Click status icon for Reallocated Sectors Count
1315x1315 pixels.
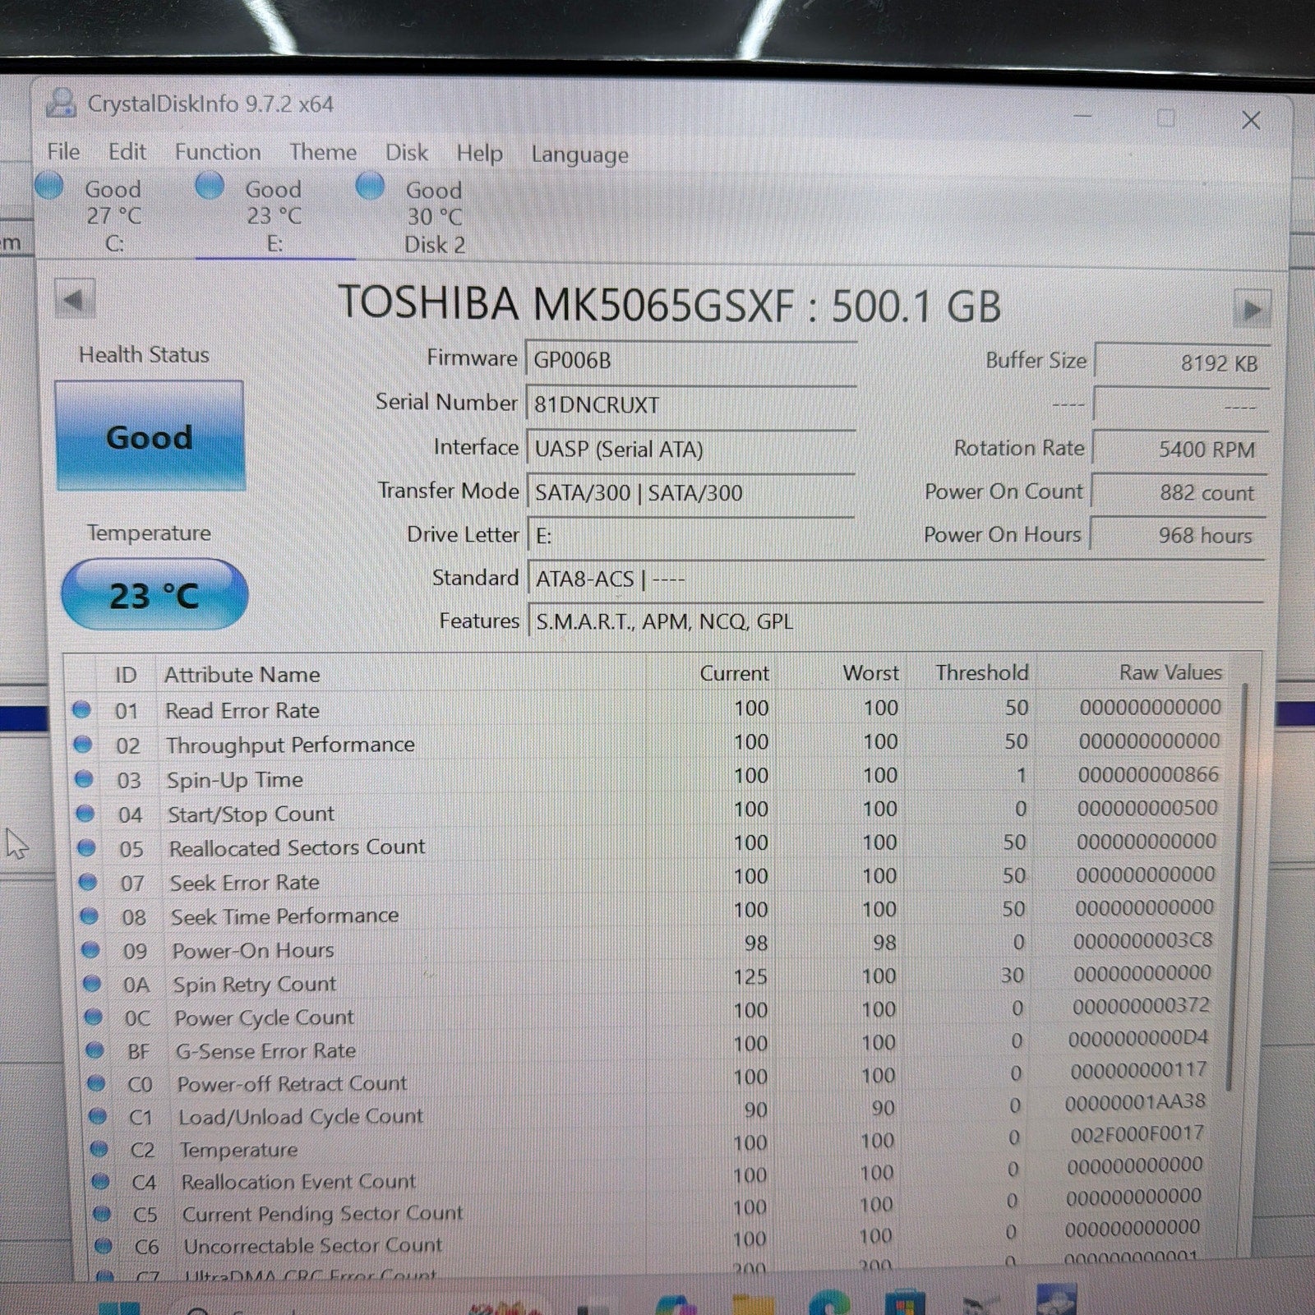tap(86, 847)
